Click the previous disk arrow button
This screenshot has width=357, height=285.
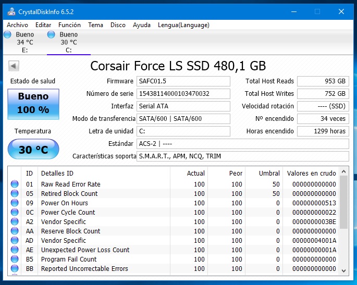coord(14,66)
